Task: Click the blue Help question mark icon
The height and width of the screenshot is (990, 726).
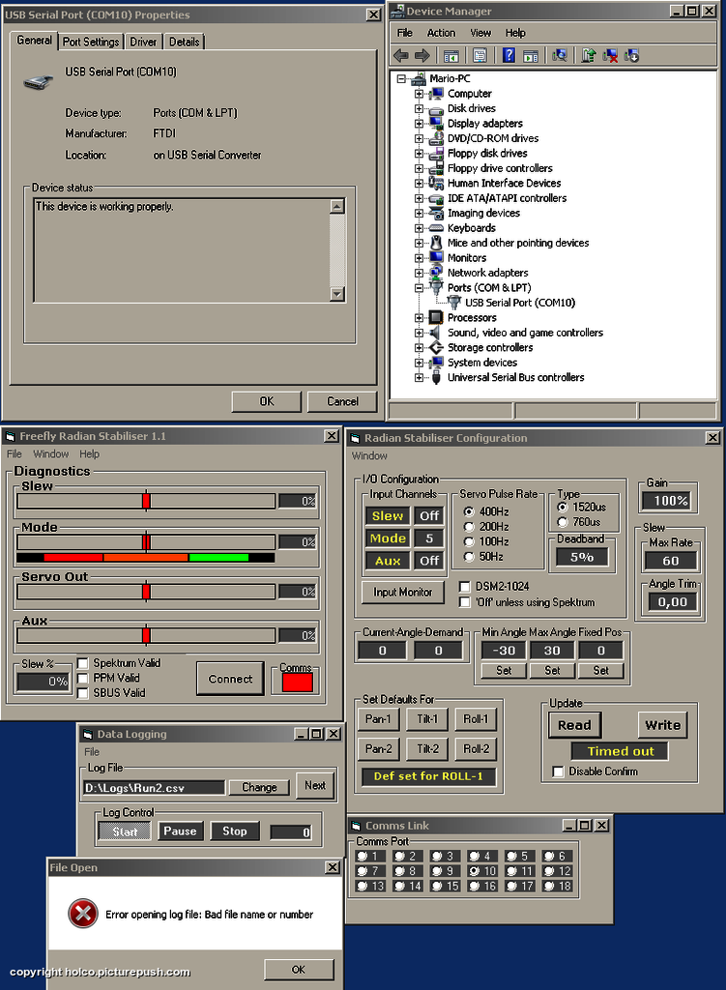Action: point(508,55)
